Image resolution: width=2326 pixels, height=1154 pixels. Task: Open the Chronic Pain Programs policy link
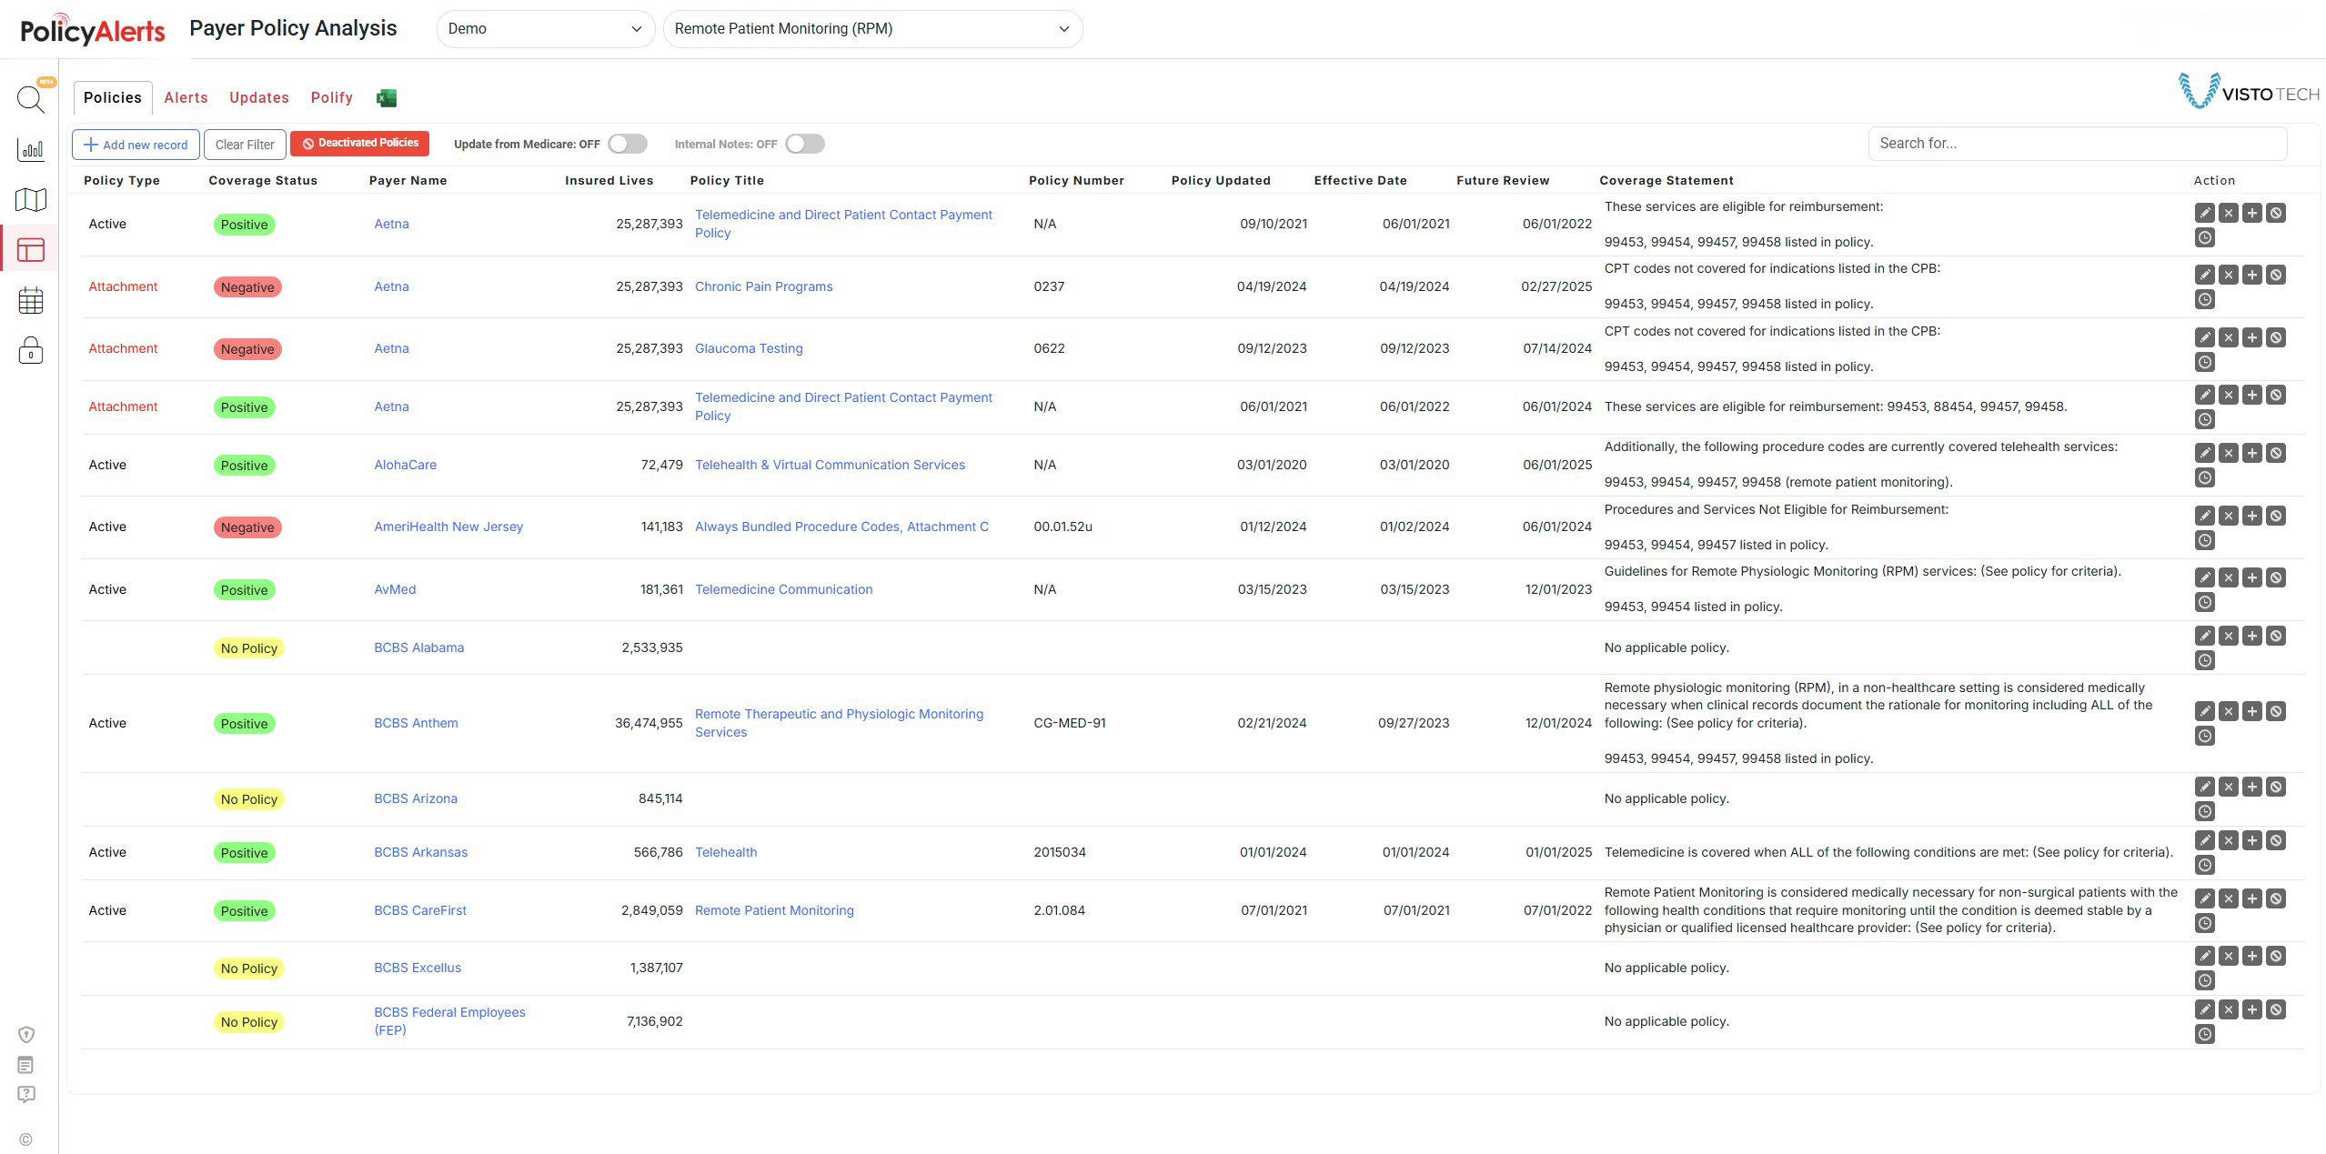click(x=763, y=286)
